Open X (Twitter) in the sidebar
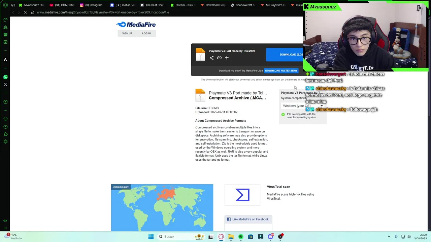The image size is (431, 242). click(x=5, y=84)
